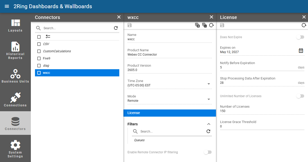Click the add-copy icon in wxcc toolbar

click(197, 25)
